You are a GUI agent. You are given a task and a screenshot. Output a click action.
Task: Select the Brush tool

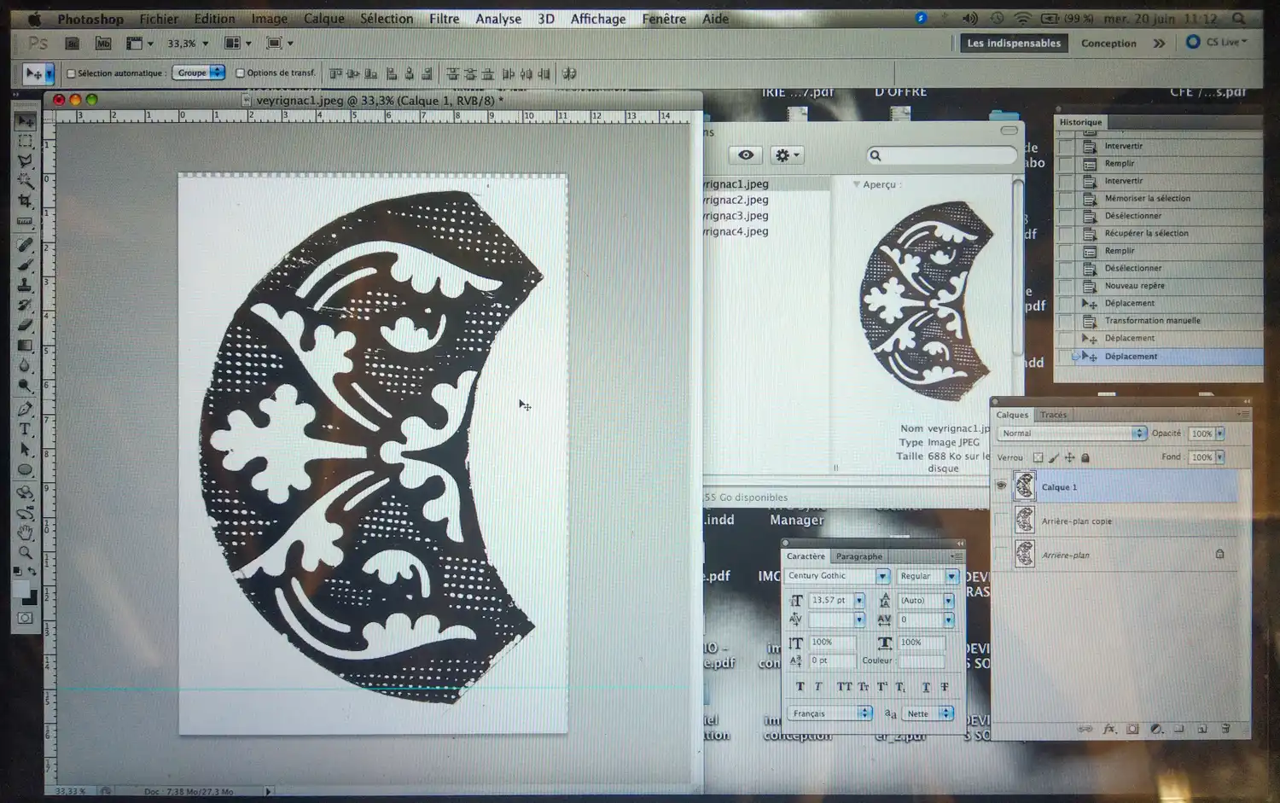coord(26,265)
